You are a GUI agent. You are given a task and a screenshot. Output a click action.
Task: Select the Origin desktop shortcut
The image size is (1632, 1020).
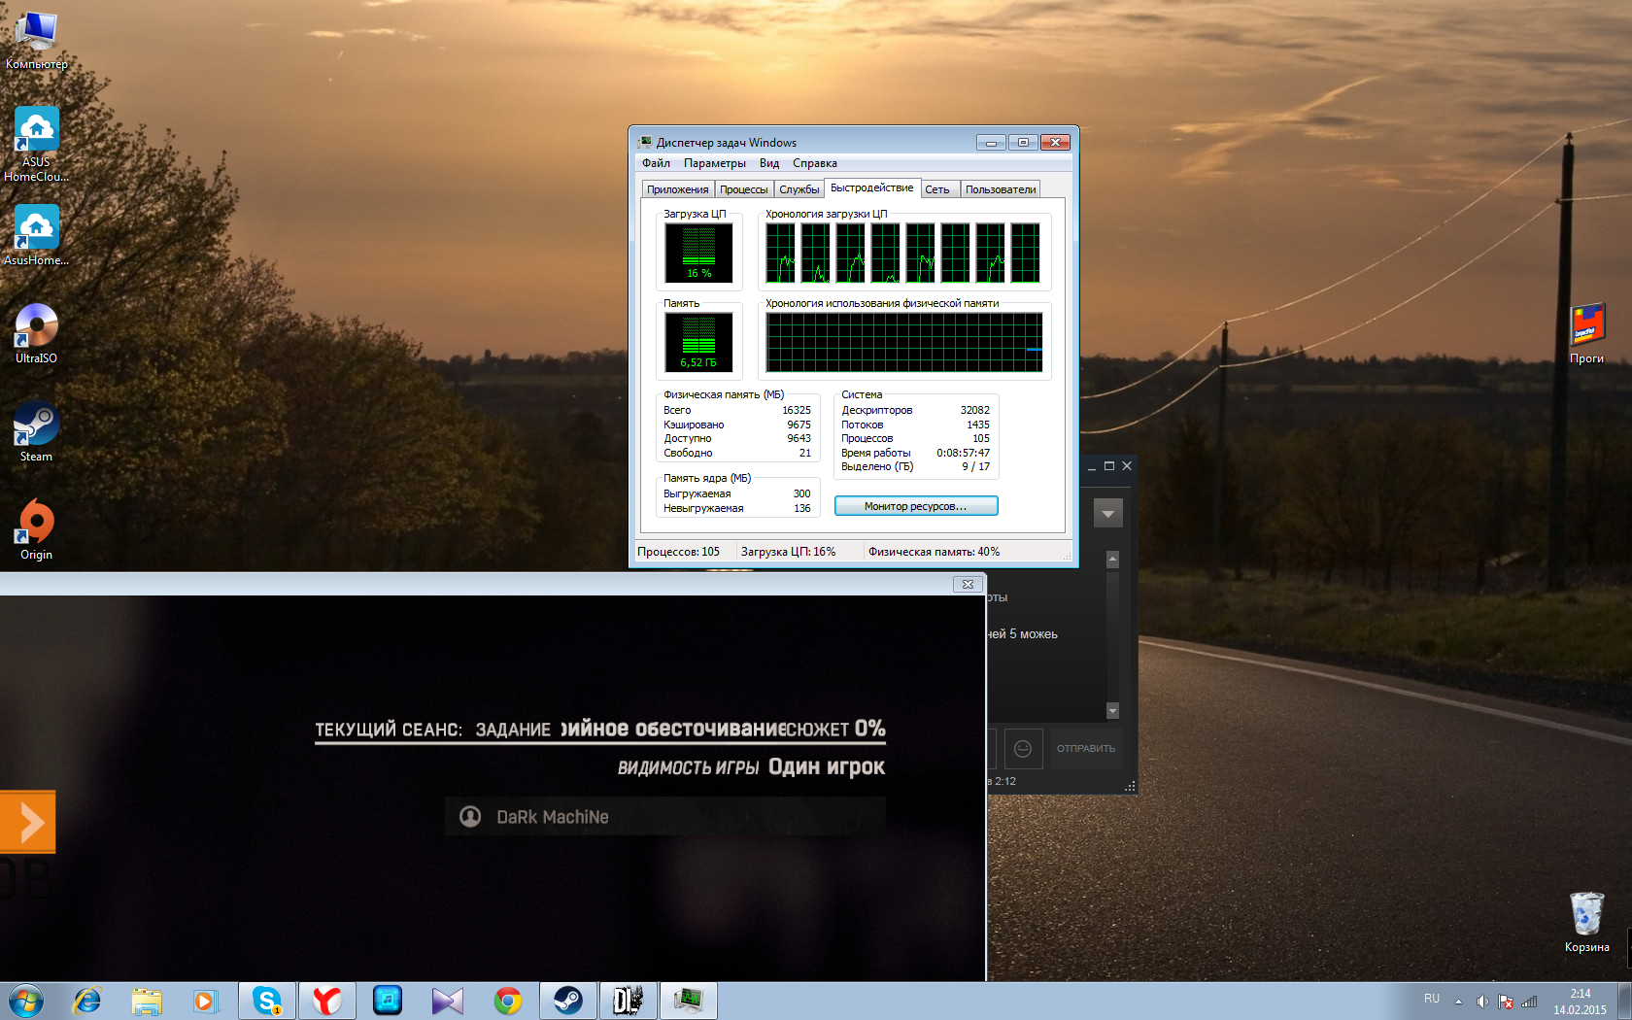36,529
